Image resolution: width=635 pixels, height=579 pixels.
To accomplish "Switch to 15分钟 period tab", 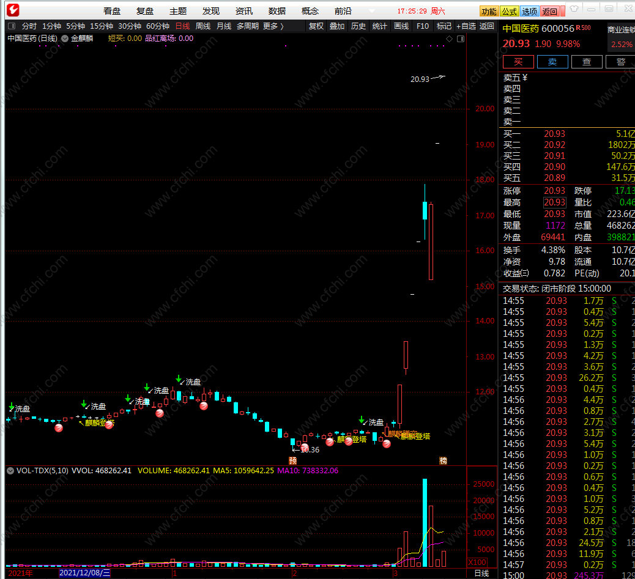I will (102, 26).
